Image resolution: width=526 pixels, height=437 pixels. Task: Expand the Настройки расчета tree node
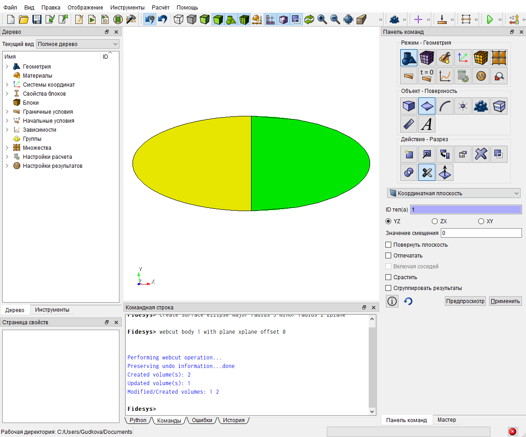point(7,157)
